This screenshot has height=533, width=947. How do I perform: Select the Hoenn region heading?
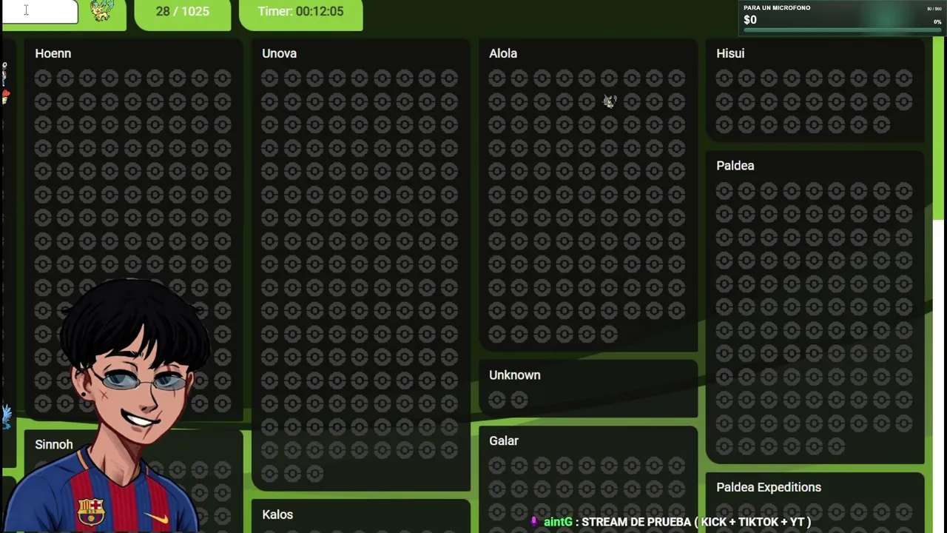53,53
